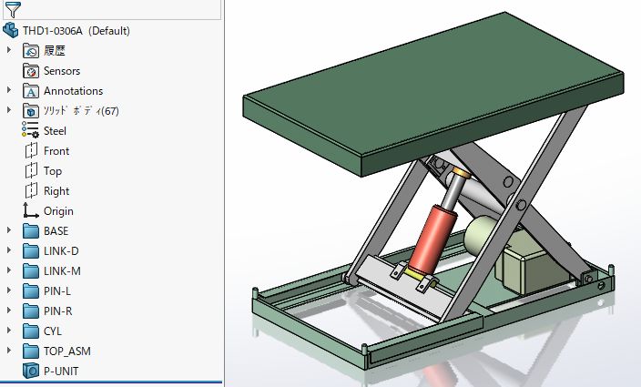Expand the LINK-M folder
Screen dimensions: 641x387
[x=9, y=270]
